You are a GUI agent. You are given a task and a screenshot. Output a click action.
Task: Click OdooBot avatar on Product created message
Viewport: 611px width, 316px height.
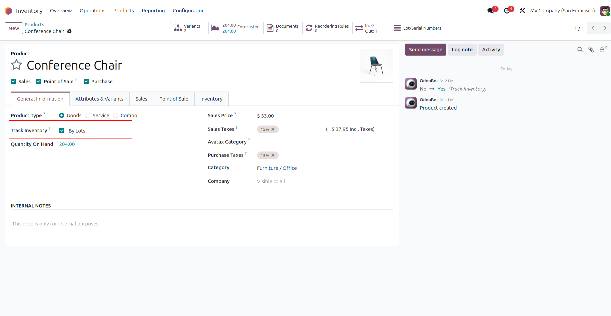coord(411,103)
